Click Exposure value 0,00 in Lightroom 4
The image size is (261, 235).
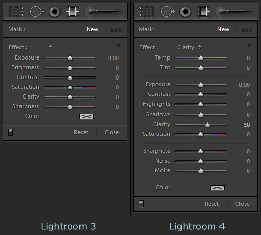point(244,85)
